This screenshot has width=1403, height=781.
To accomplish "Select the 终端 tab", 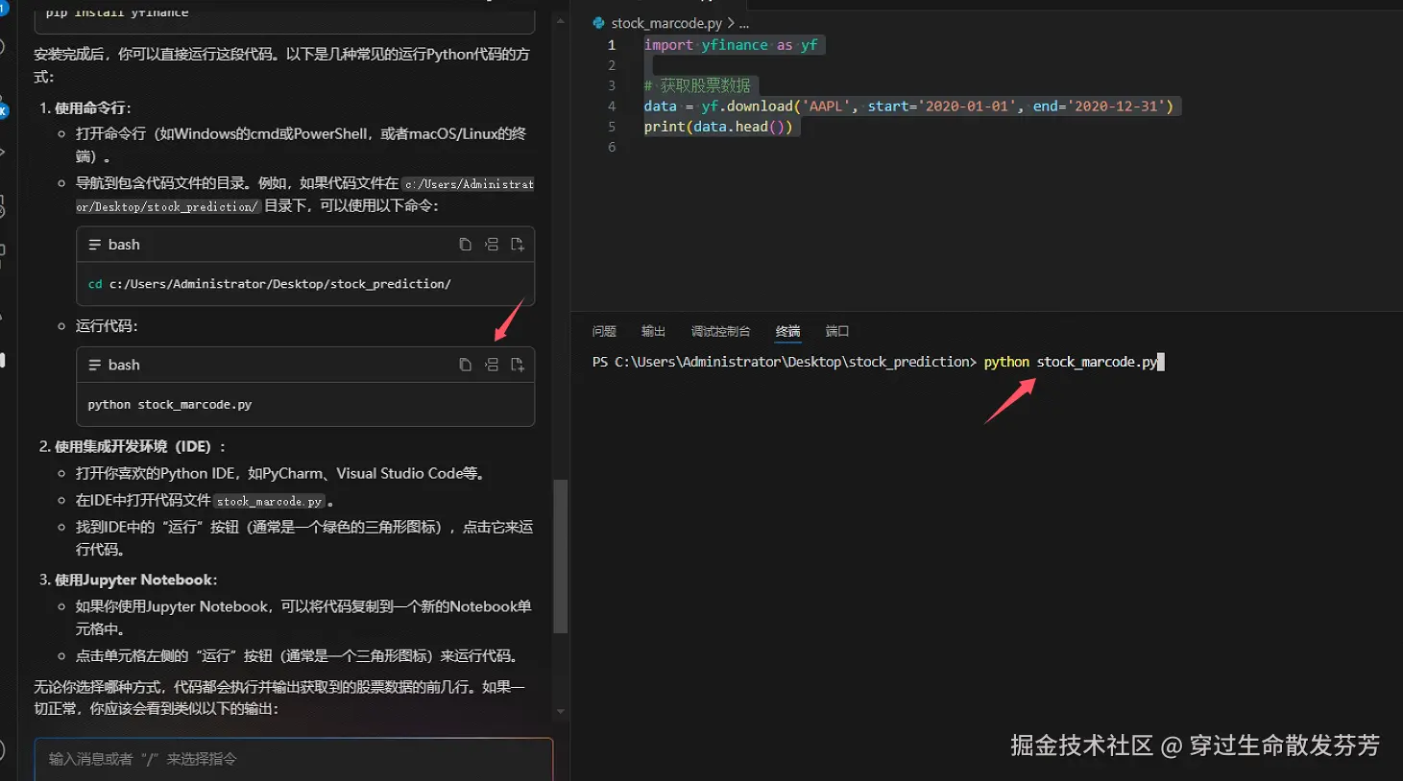I will (787, 331).
